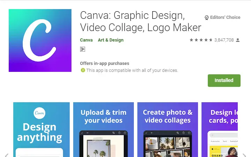Click the 3,847,708 ratings count
The width and height of the screenshot is (251, 157).
tap(224, 40)
